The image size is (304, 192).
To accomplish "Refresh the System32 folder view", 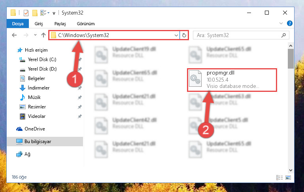I will tap(184, 35).
